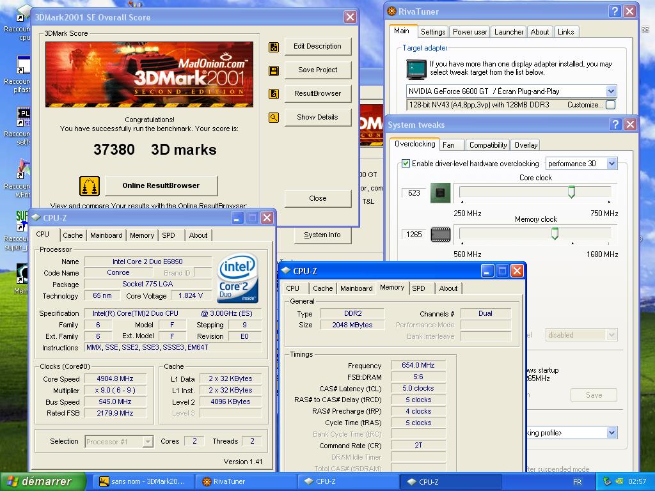Switch to RivaTuner Launcher tab
This screenshot has height=491, width=655.
point(509,32)
